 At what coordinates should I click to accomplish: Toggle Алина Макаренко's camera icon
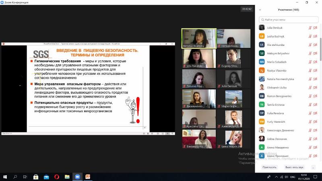click(315, 147)
